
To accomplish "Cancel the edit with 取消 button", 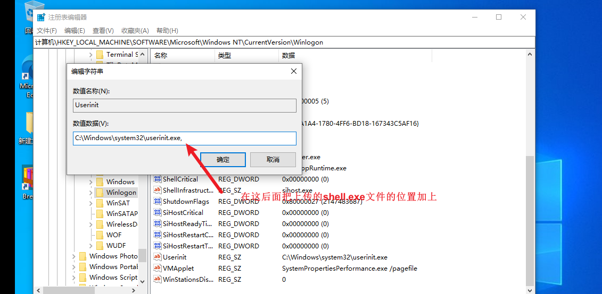I will 273,160.
